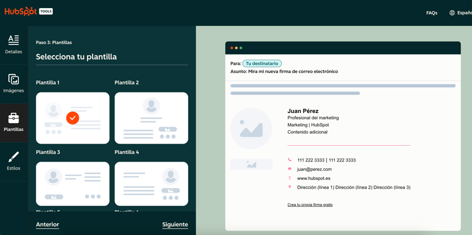472x235 pixels.
Task: Select the Plantillas briefcase icon
Action: (13, 118)
